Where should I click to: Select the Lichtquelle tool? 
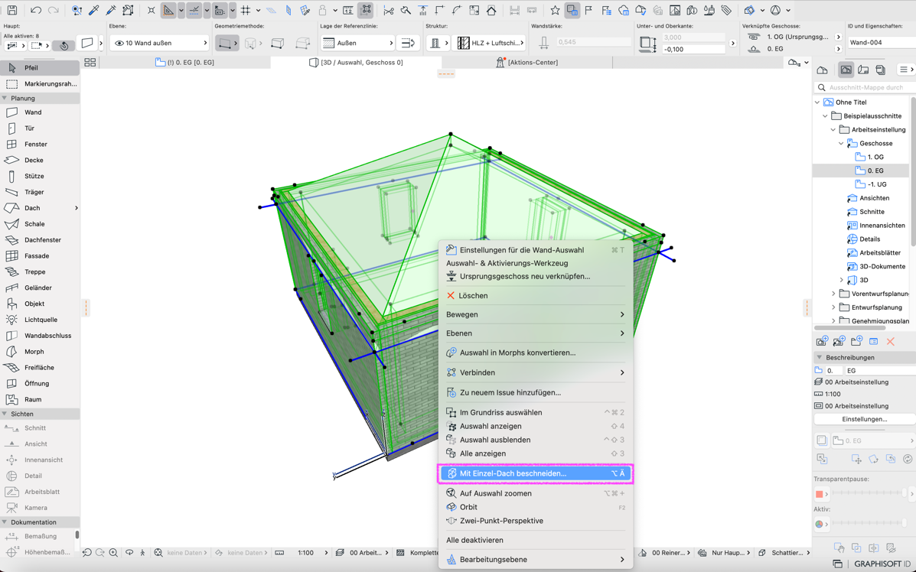pos(40,320)
